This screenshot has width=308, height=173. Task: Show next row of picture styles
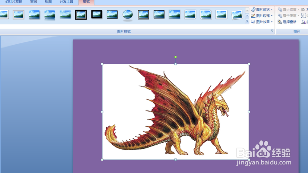[247, 15]
